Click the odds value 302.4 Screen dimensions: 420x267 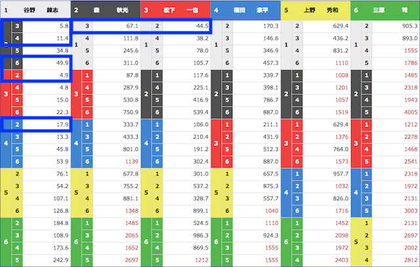[x=201, y=162]
